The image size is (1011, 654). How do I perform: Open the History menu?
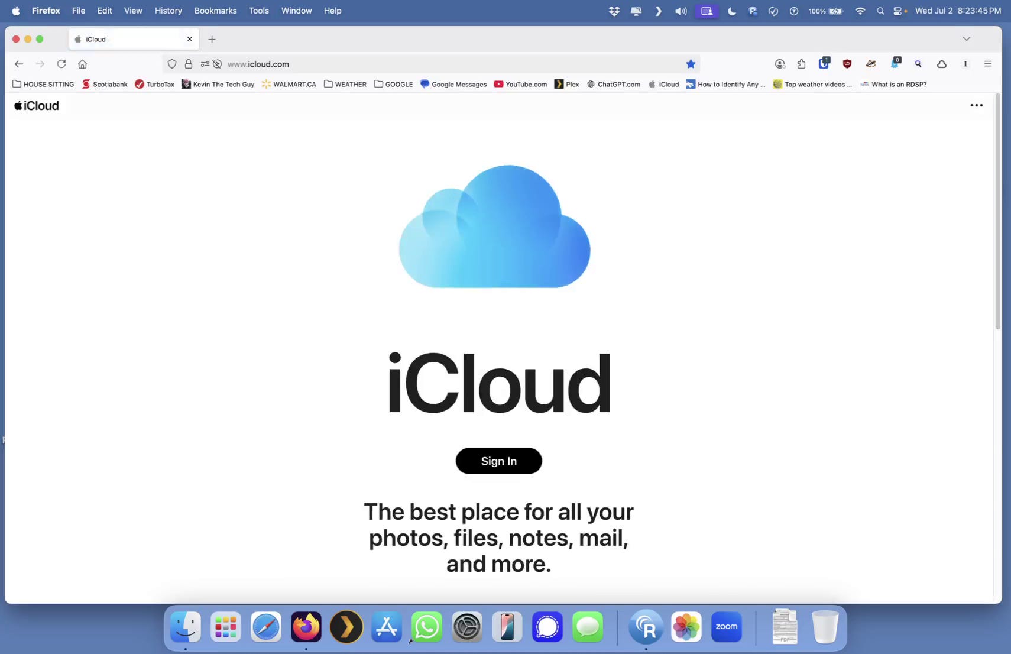click(168, 11)
